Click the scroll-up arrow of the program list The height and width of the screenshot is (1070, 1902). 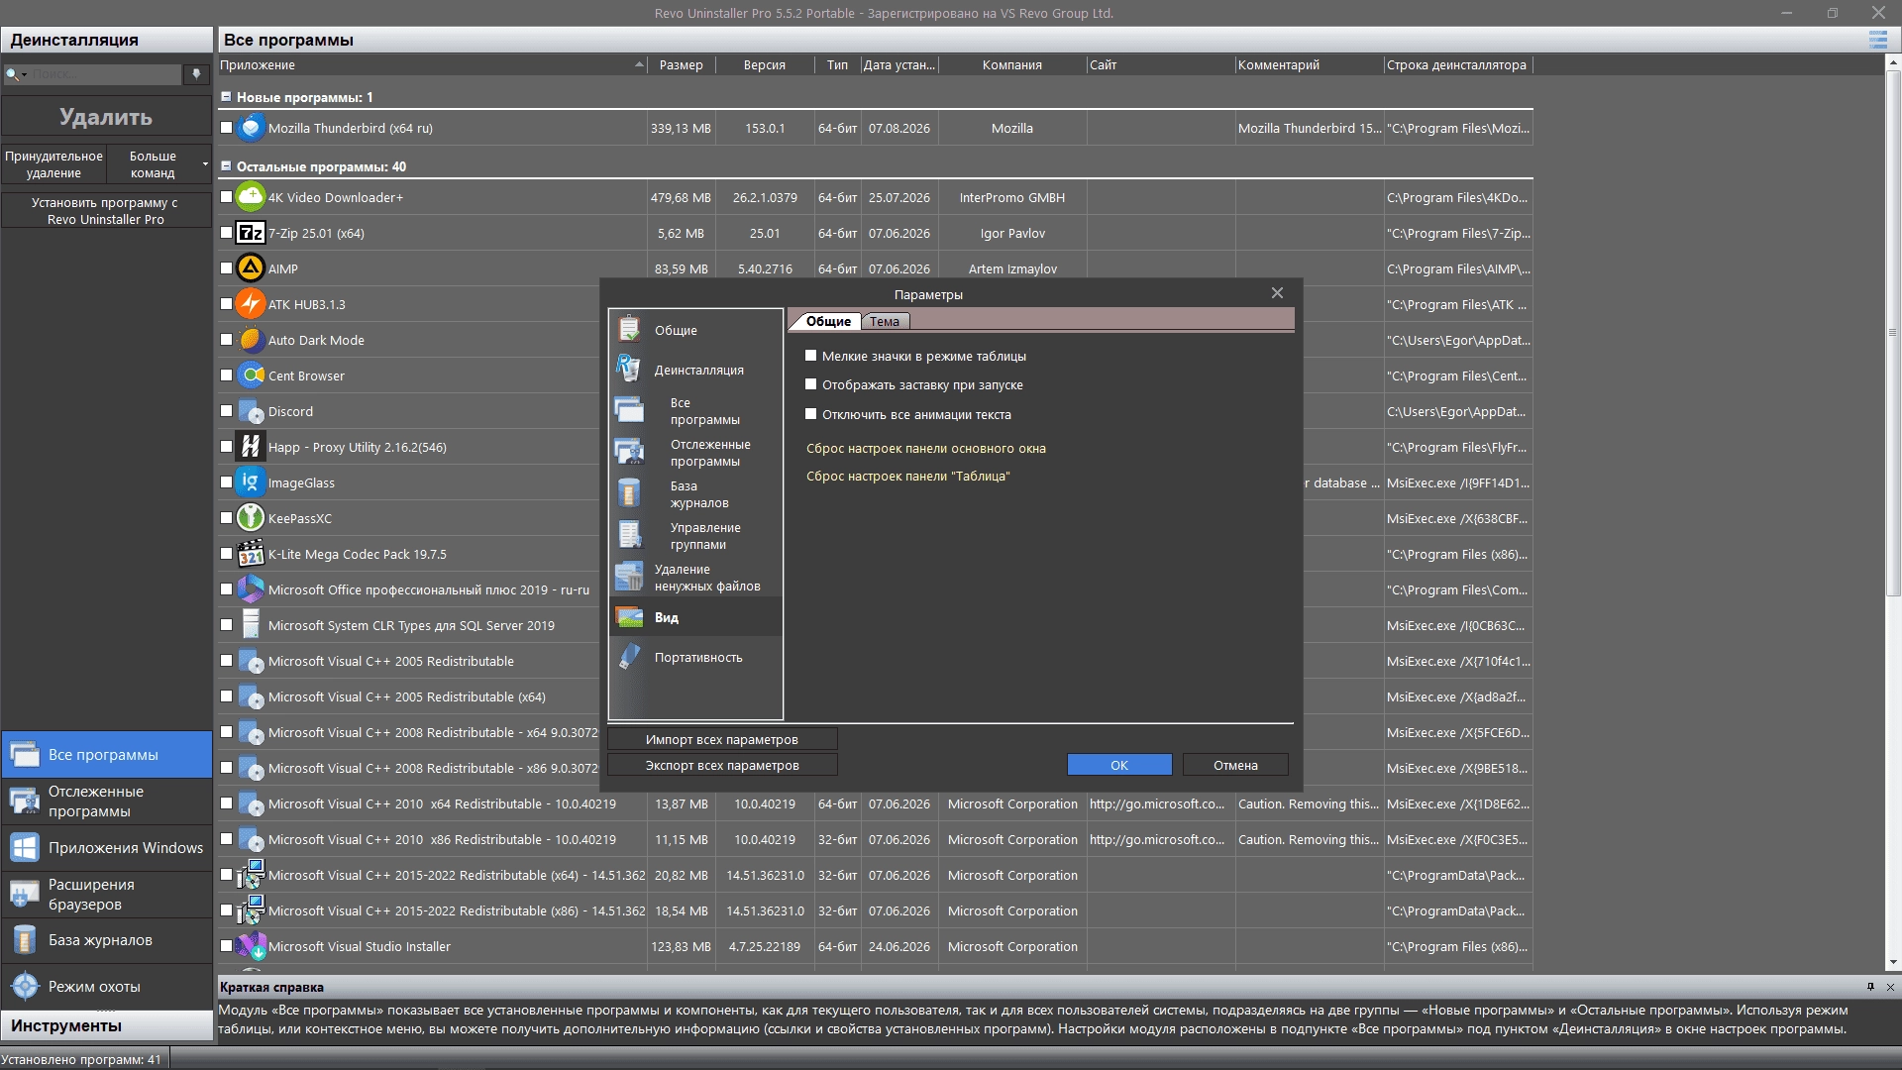(x=1893, y=62)
